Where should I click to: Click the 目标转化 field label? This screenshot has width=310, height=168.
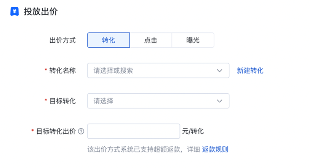62,101
